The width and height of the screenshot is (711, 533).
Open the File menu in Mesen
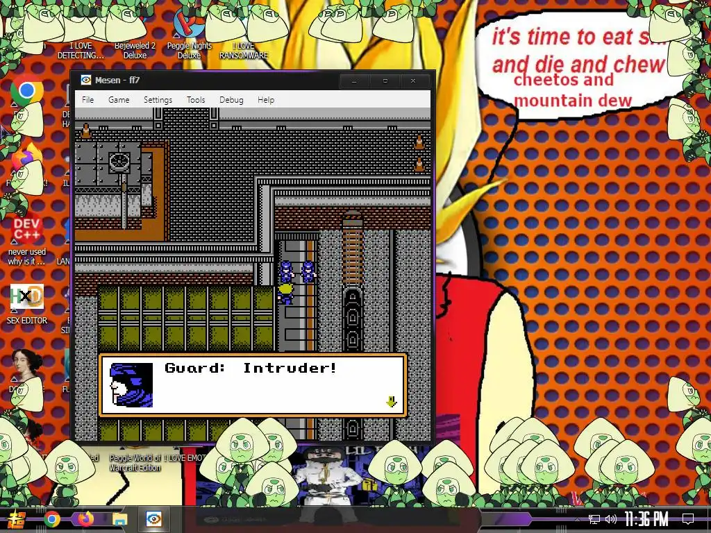point(87,100)
